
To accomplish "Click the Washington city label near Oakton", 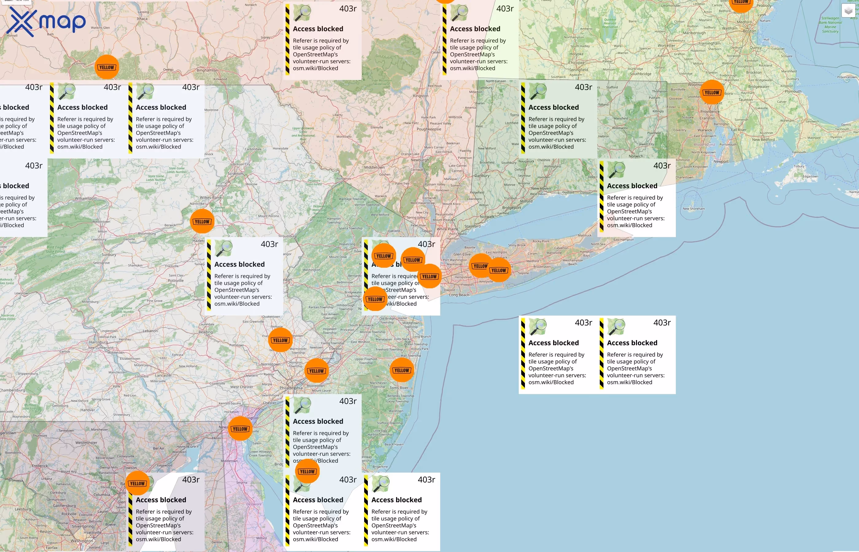I will pyautogui.click(x=82, y=541).
